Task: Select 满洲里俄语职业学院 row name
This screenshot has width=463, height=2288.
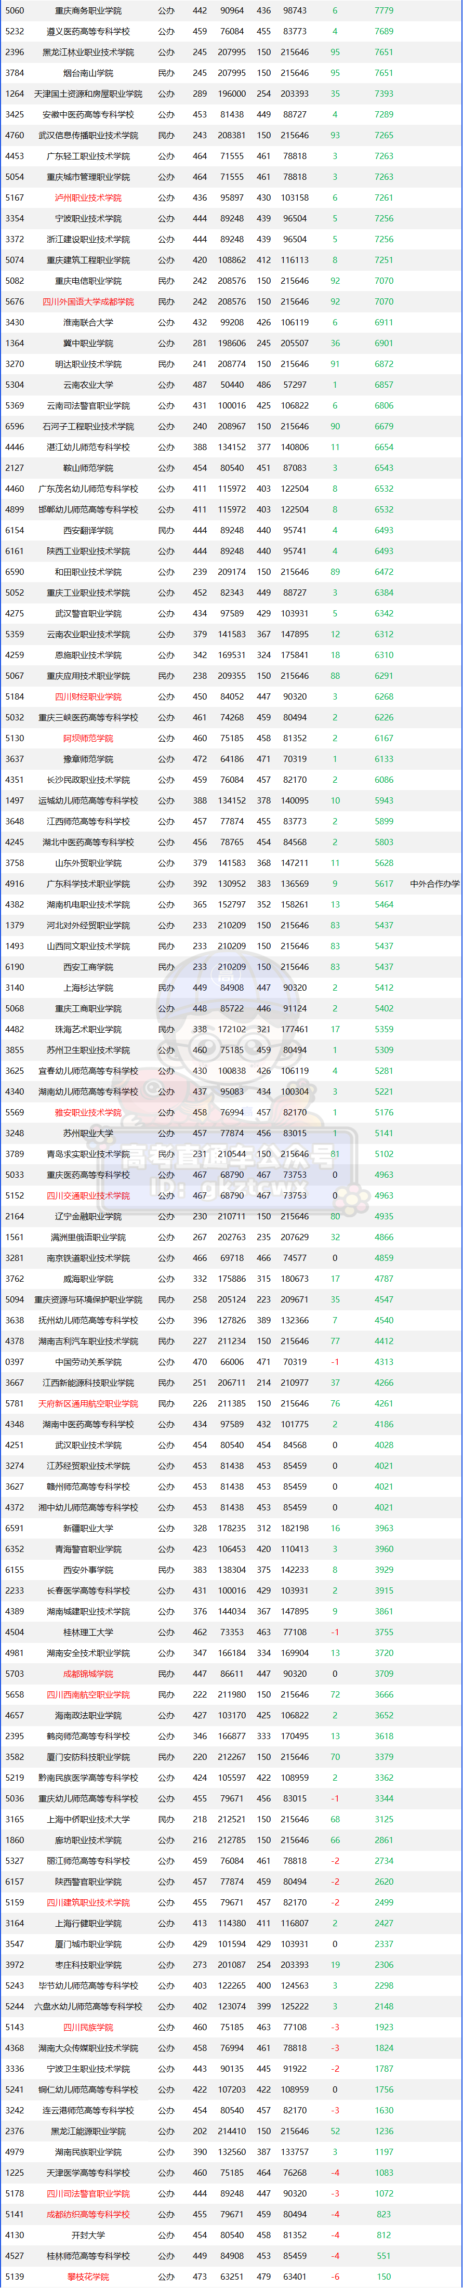Action: click(x=88, y=1237)
